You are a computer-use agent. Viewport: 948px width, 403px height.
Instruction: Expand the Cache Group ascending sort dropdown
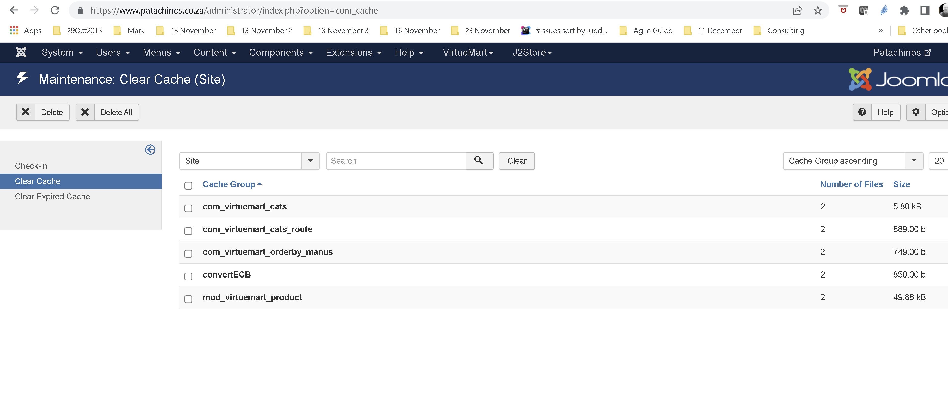pos(852,161)
